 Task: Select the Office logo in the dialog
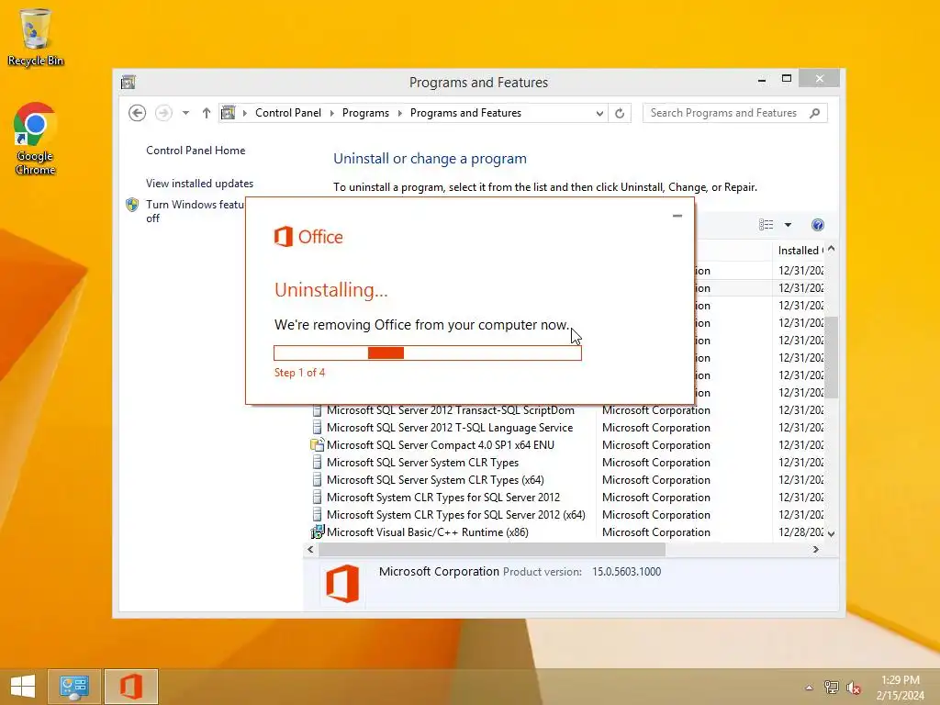pyautogui.click(x=308, y=237)
